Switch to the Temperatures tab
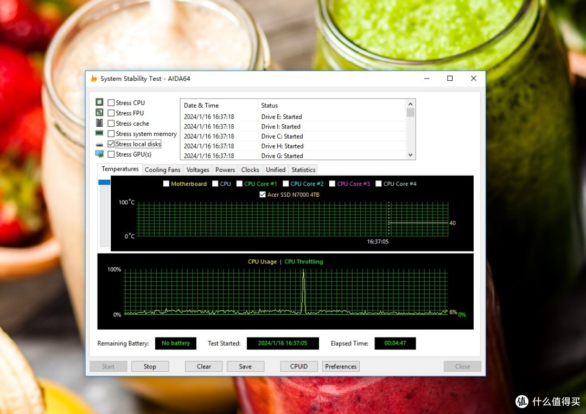 coord(120,169)
